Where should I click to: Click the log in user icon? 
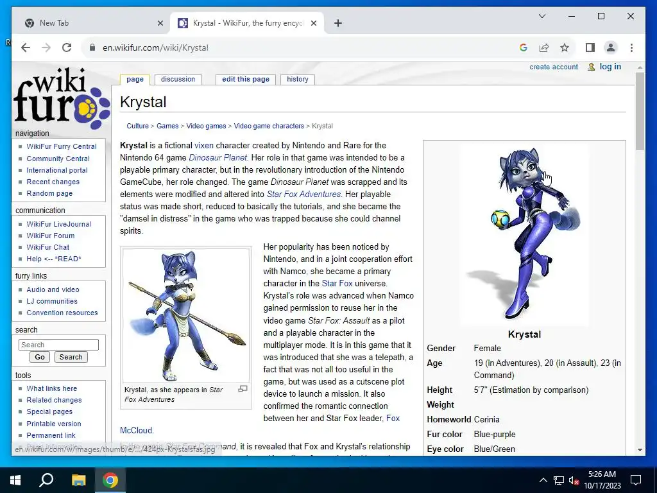coord(591,67)
